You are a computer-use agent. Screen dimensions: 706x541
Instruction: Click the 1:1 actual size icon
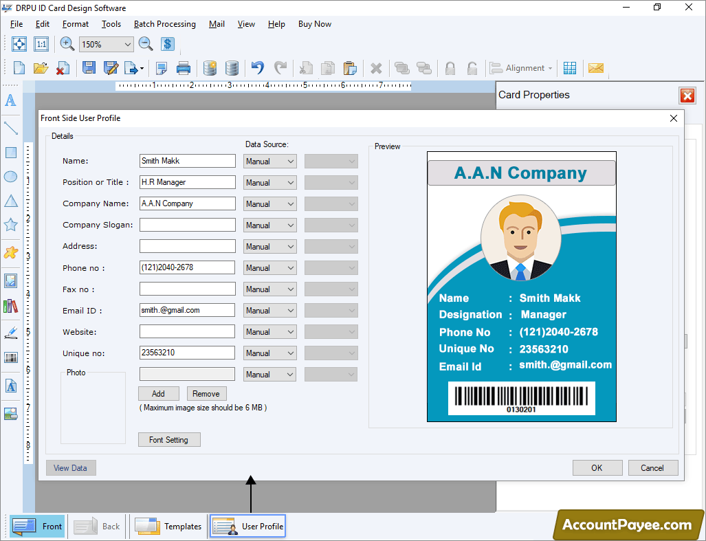point(41,44)
